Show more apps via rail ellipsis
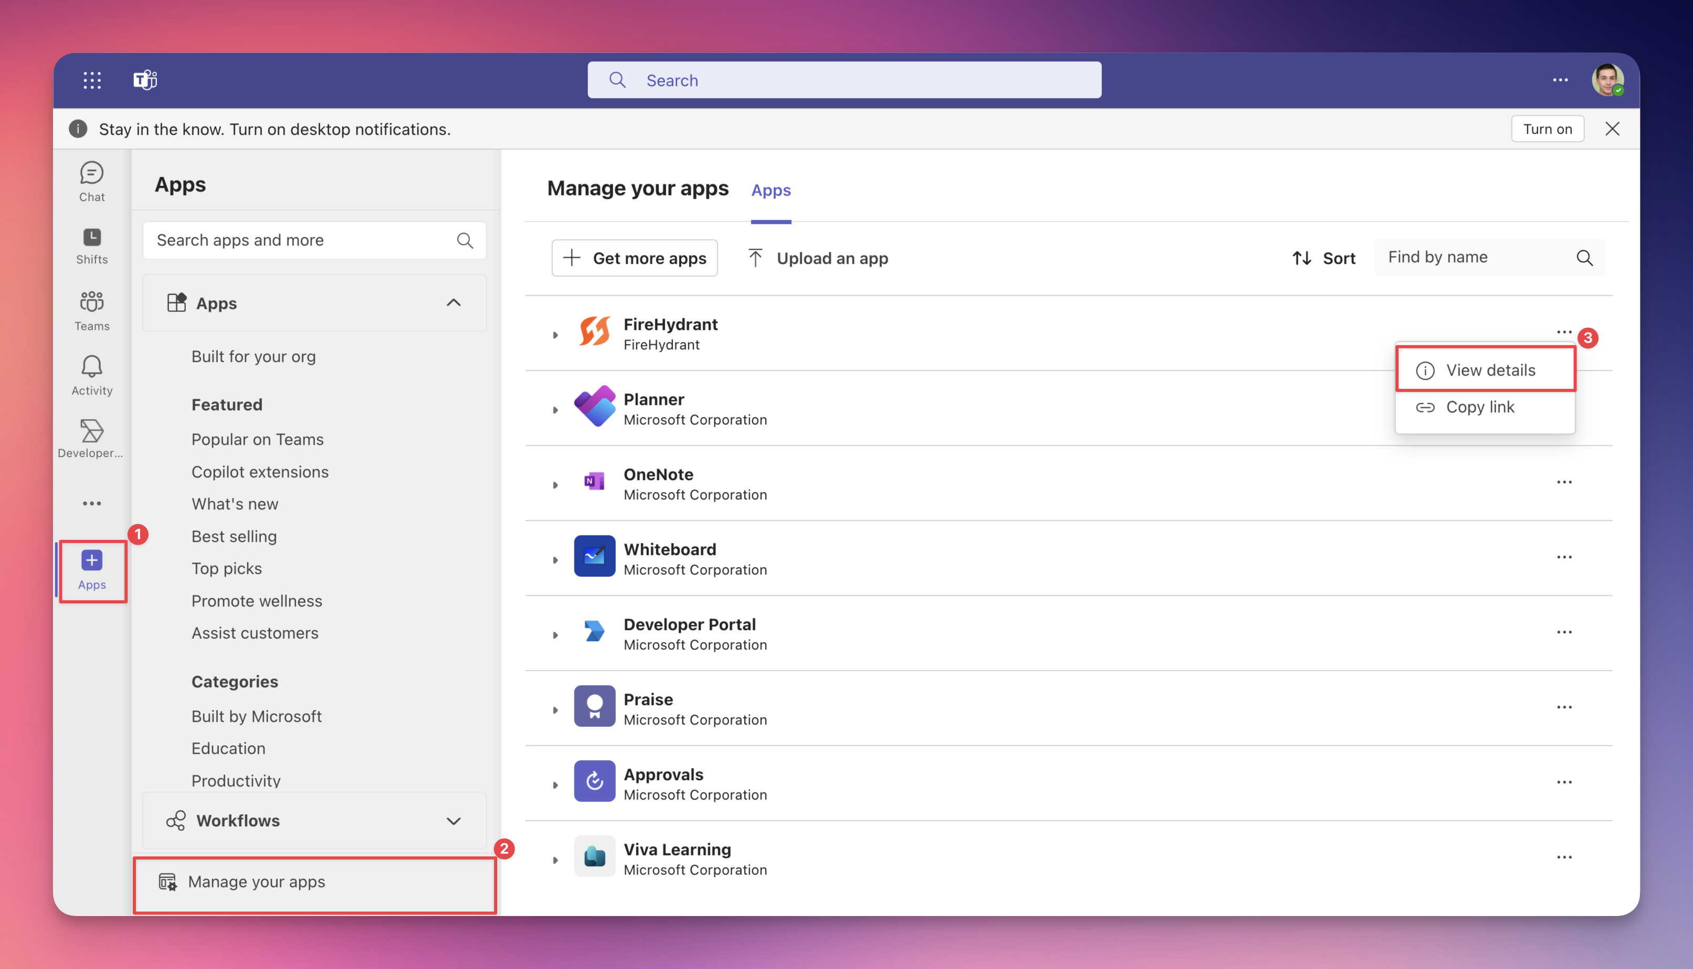 point(92,504)
